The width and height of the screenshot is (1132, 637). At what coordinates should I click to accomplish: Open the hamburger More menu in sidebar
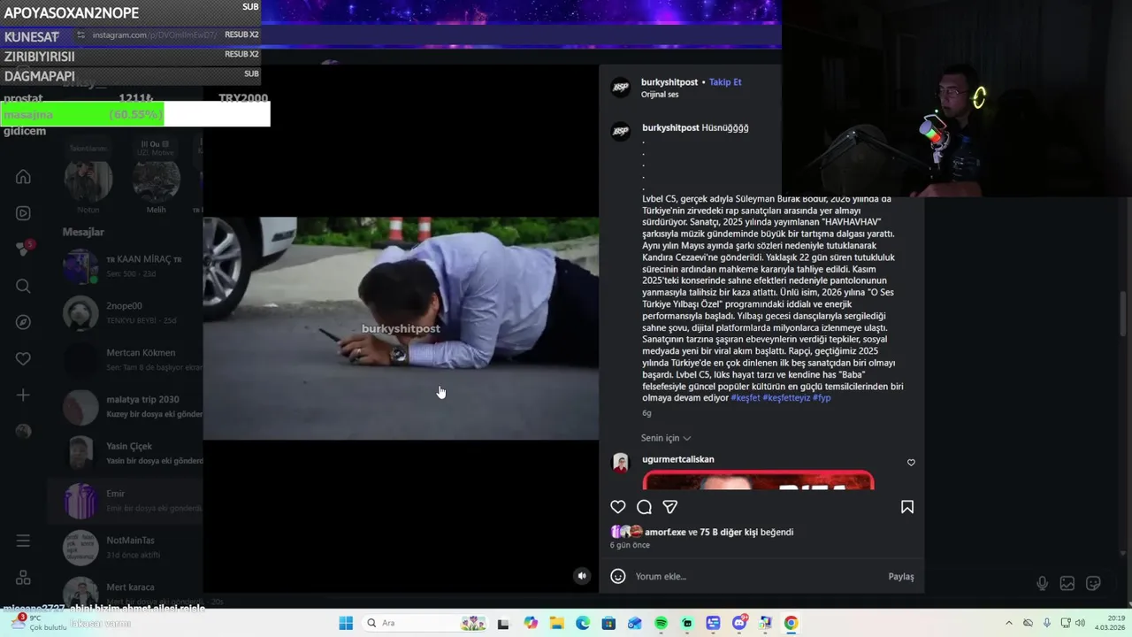click(x=23, y=541)
